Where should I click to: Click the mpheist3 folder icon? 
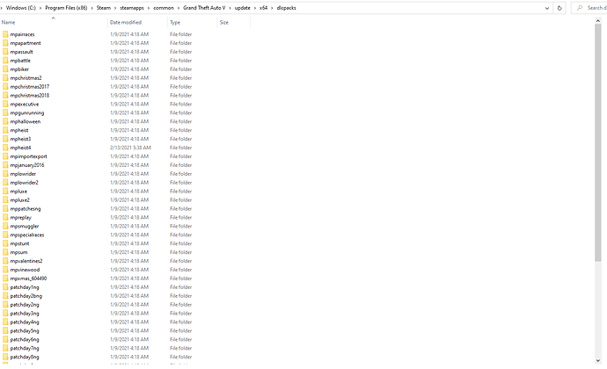click(5, 139)
